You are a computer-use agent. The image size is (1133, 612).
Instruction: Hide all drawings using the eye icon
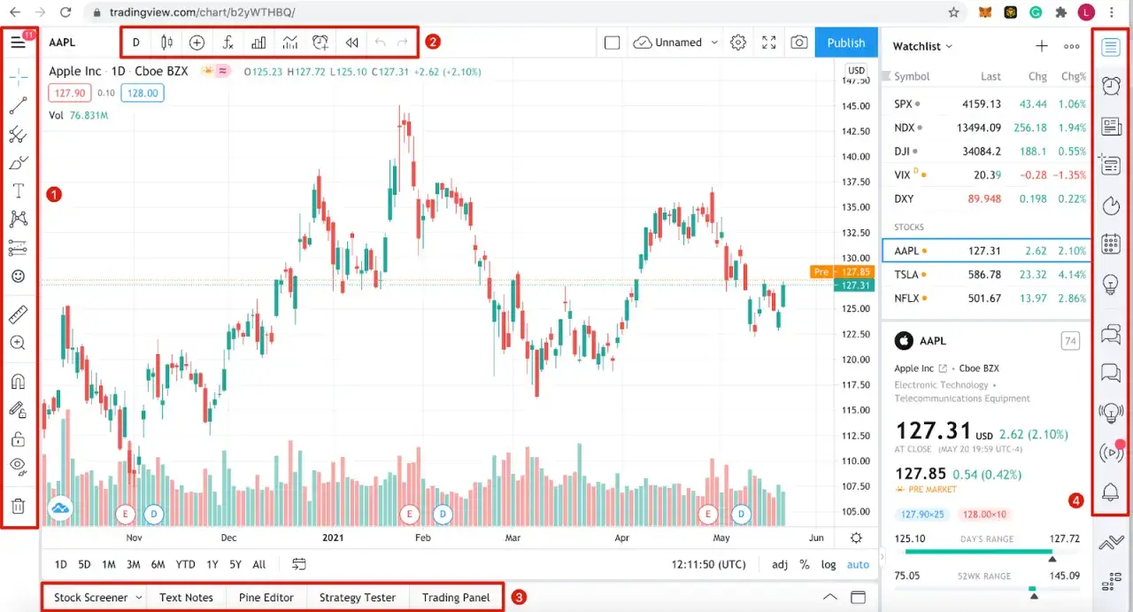click(18, 468)
